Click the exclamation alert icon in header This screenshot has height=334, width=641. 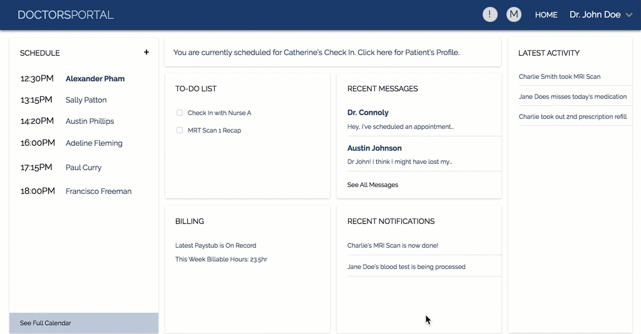(490, 14)
